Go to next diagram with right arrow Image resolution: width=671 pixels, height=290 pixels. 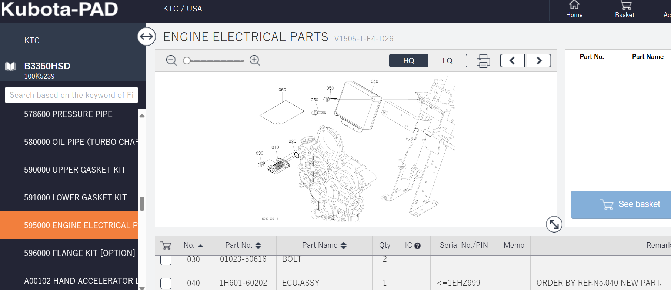point(539,61)
